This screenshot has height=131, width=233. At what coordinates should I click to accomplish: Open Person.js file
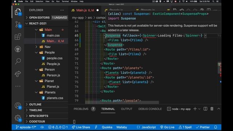pos(54,75)
